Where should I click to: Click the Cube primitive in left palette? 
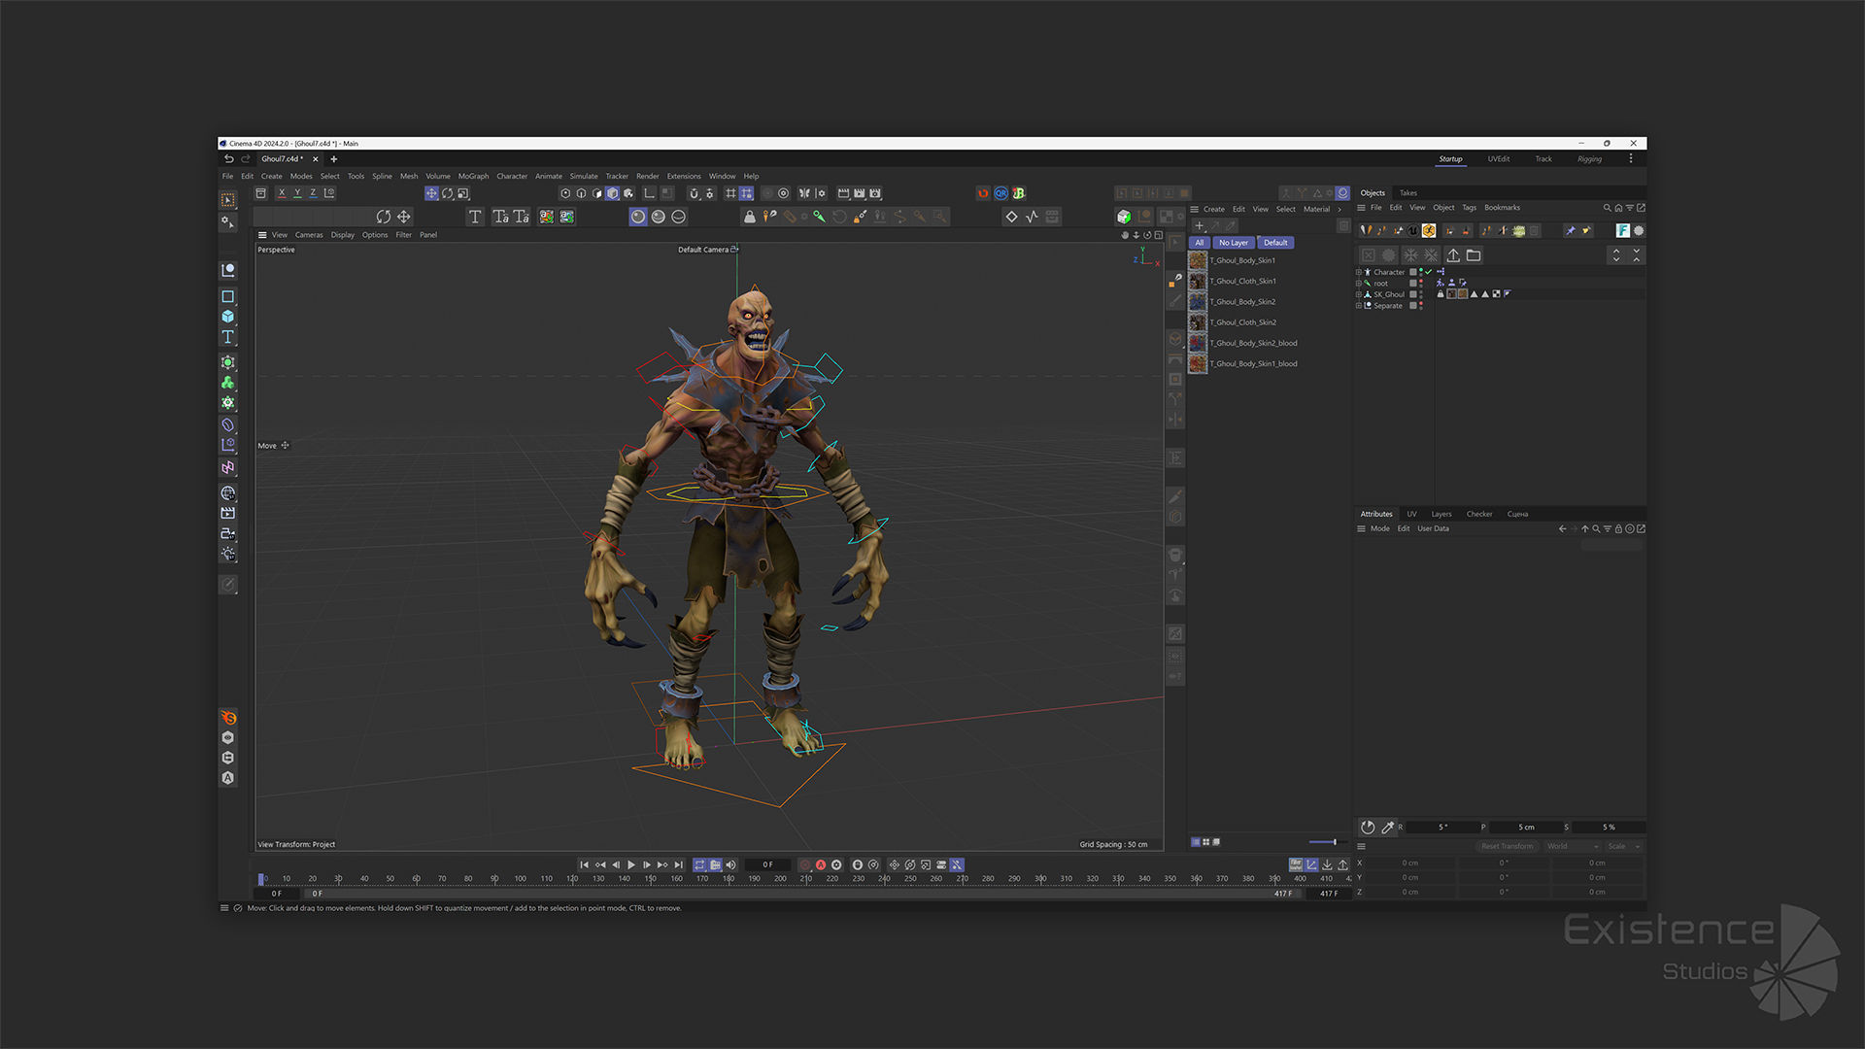(x=228, y=317)
